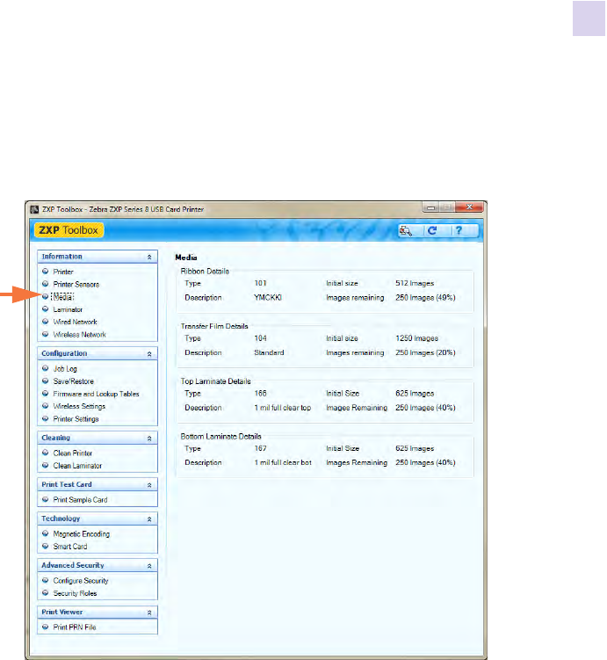Click the refresh icon in the header
This screenshot has width=607, height=660.
[x=432, y=230]
